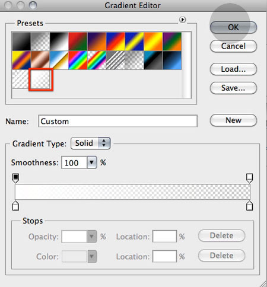Open the Presets flyout menu arrow

click(x=182, y=20)
